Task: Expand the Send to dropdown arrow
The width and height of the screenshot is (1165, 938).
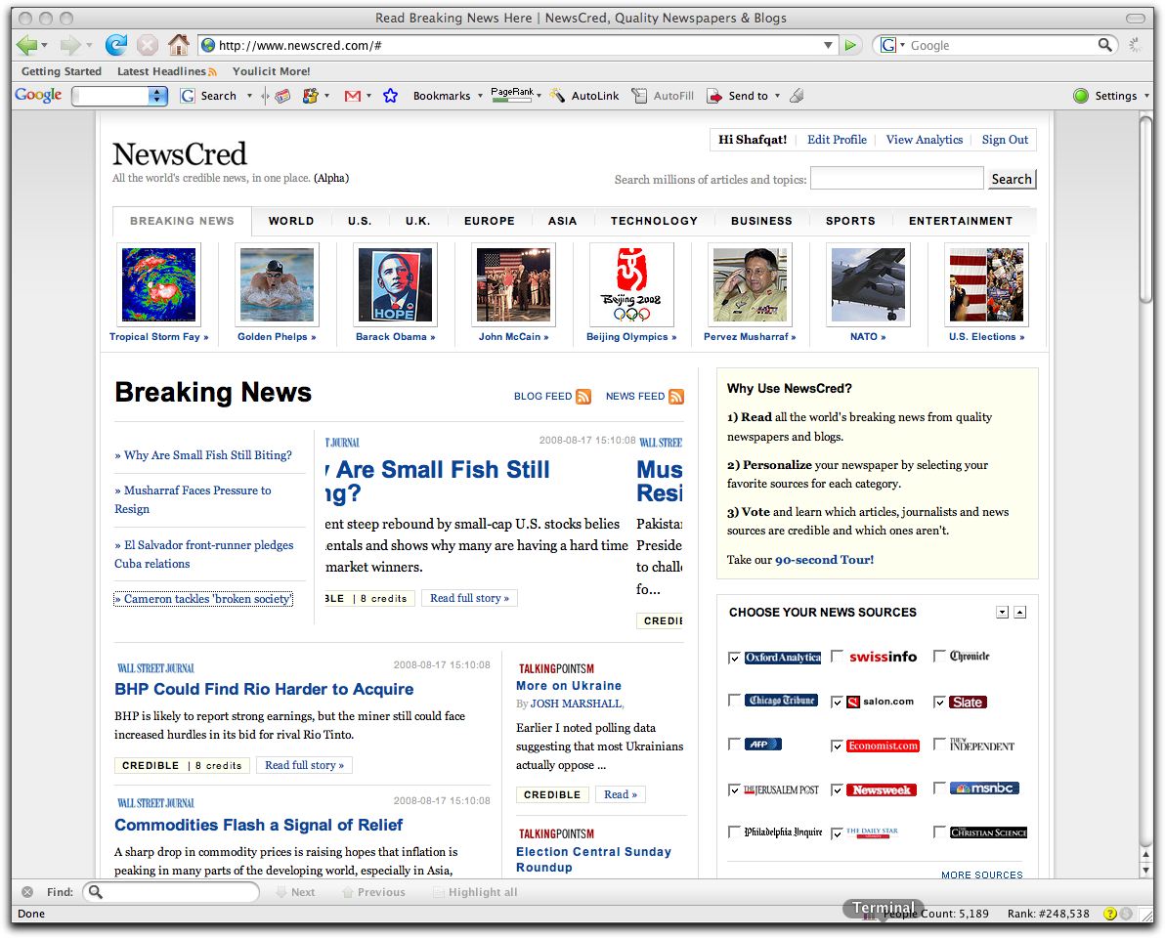Action: pos(777,96)
